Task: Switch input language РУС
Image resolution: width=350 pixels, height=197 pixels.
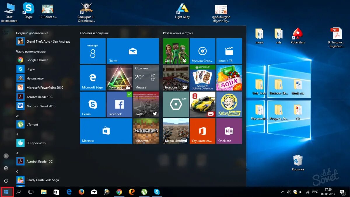Action: coord(315,192)
